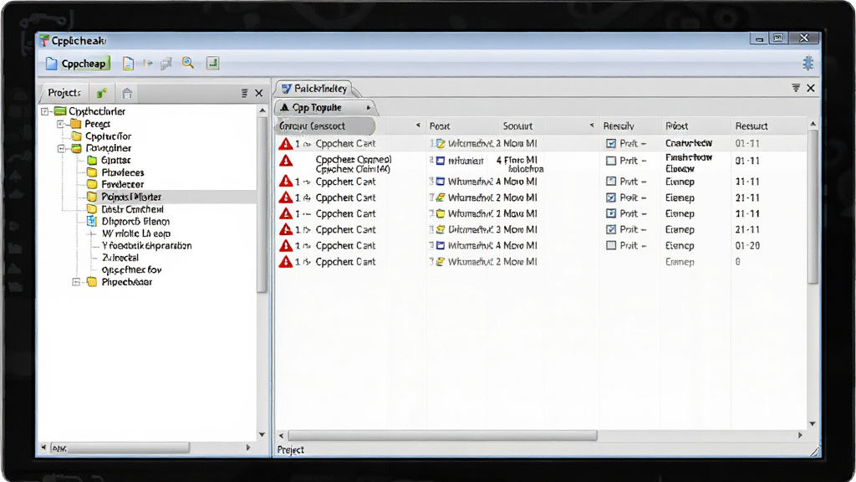
Task: Select Pojnas Filarter in project tree
Action: point(131,197)
